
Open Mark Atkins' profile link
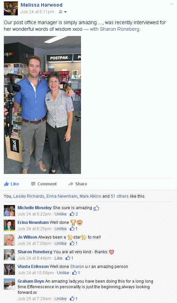pos(90,196)
